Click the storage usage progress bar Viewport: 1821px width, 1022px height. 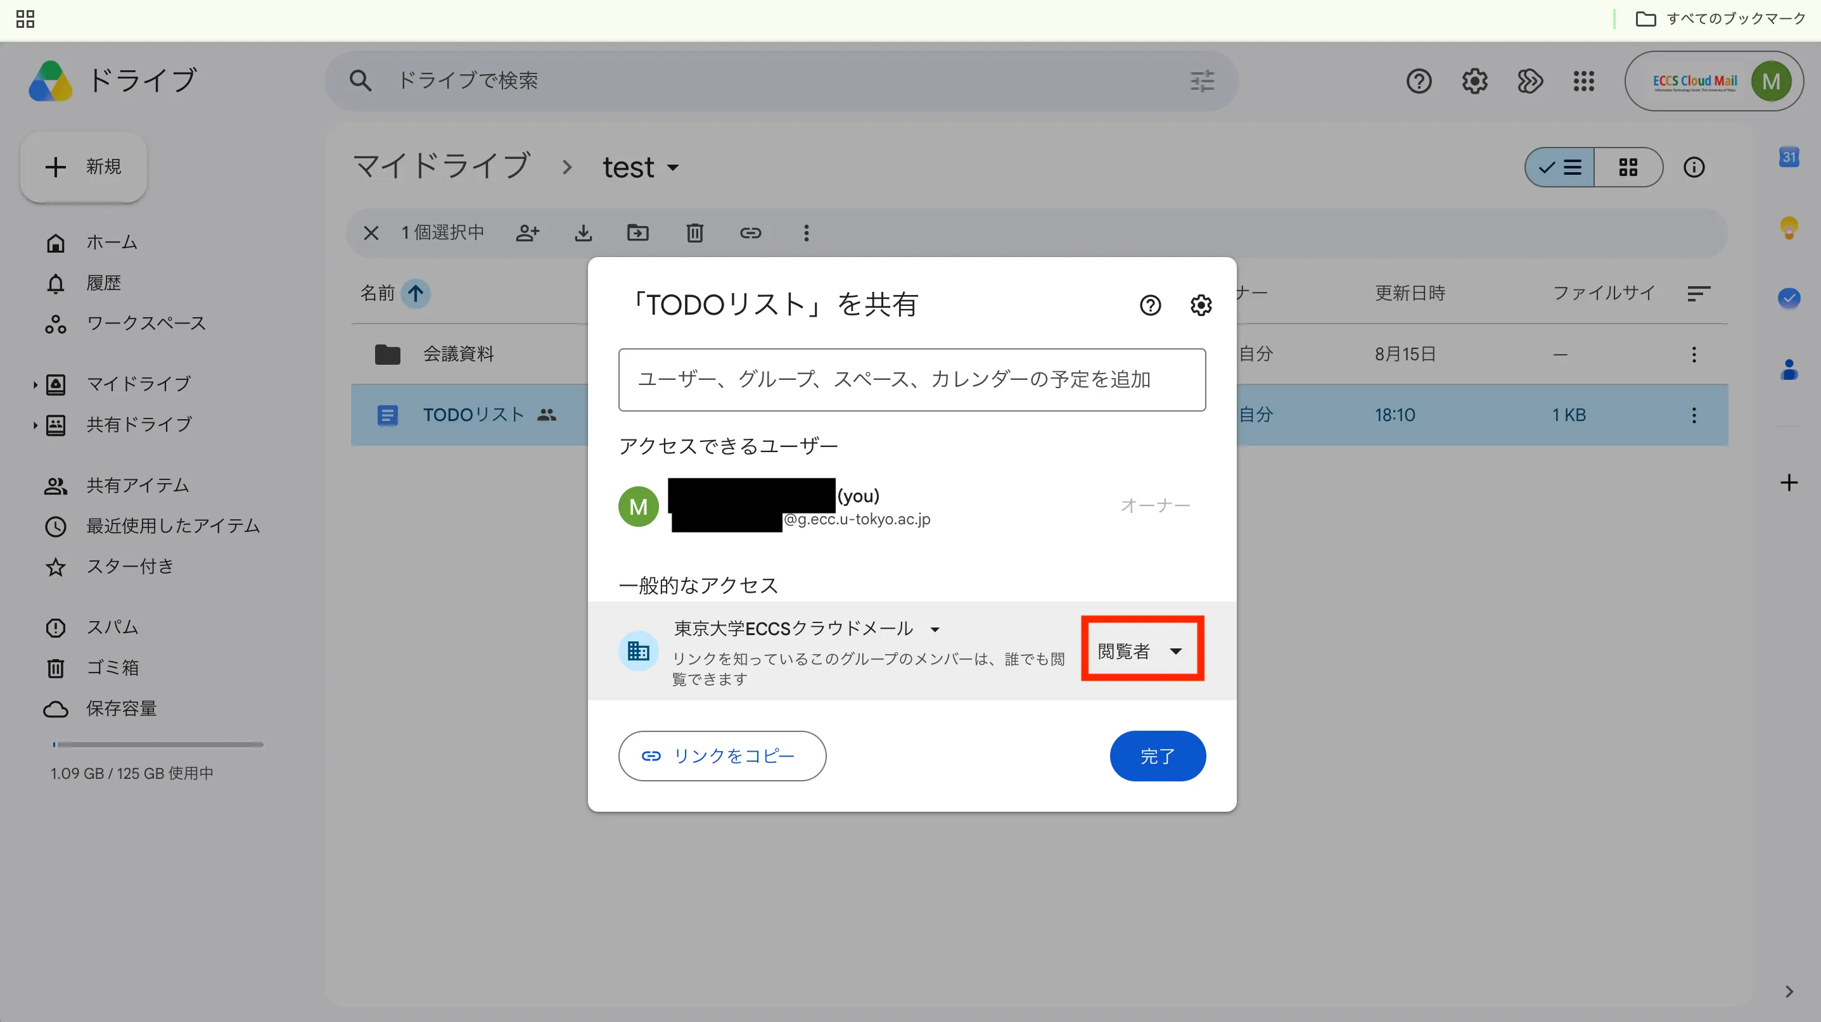click(158, 745)
